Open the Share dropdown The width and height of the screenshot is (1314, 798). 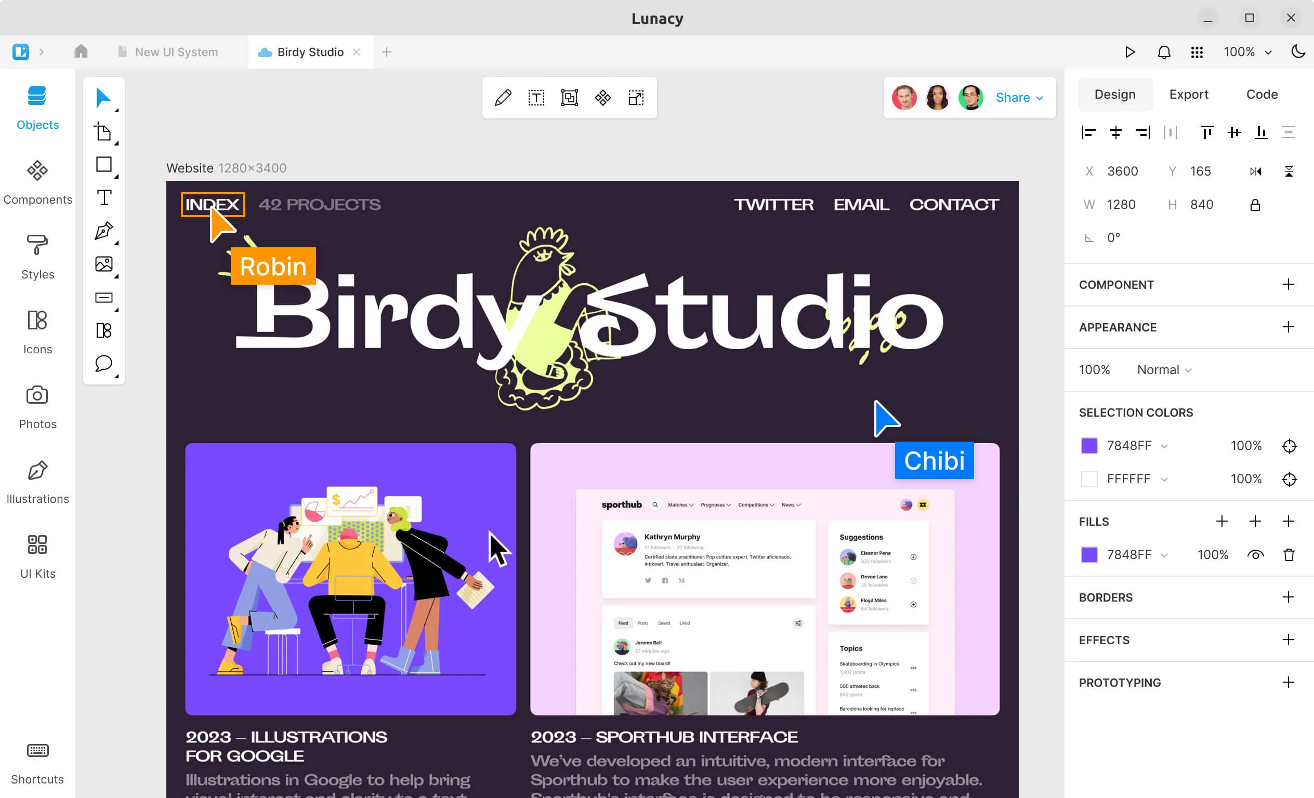pos(1019,98)
